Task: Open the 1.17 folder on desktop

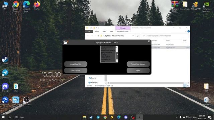Action: click(206, 87)
